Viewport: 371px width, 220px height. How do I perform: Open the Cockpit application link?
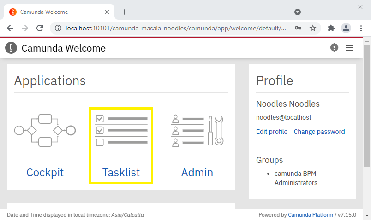[45, 173]
